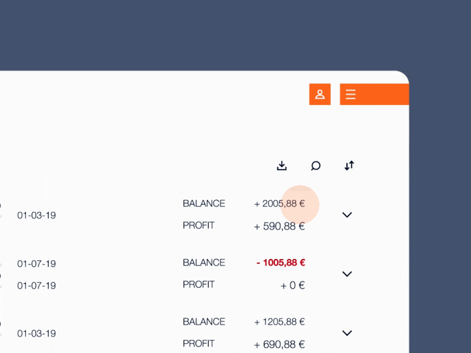
Task: Click the highlighted +2005,88 € amount
Action: [x=279, y=203]
